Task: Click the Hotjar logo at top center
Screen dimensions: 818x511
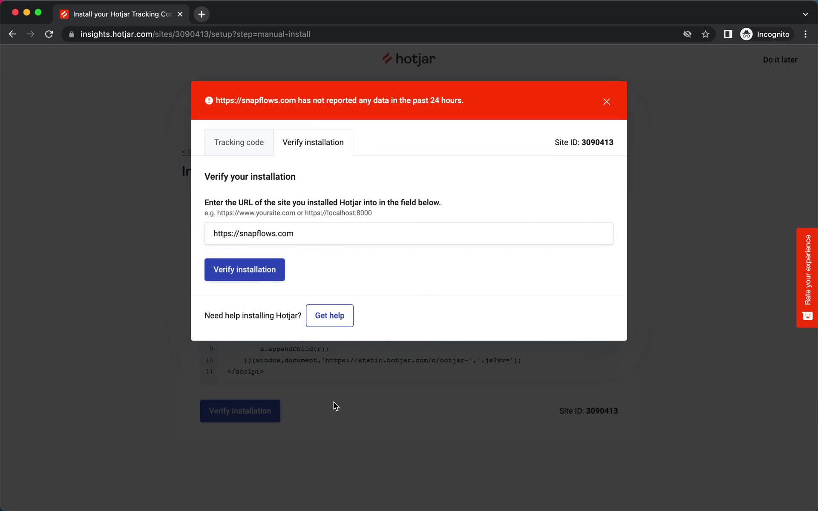Action: 409,59
